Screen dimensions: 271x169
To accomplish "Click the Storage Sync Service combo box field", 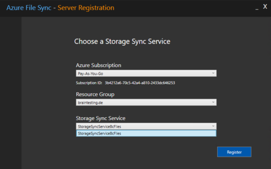I will point(146,126).
